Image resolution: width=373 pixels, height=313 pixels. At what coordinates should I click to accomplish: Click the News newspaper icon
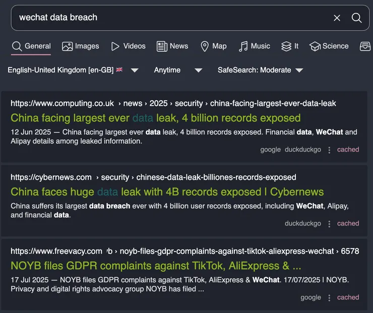click(x=162, y=46)
